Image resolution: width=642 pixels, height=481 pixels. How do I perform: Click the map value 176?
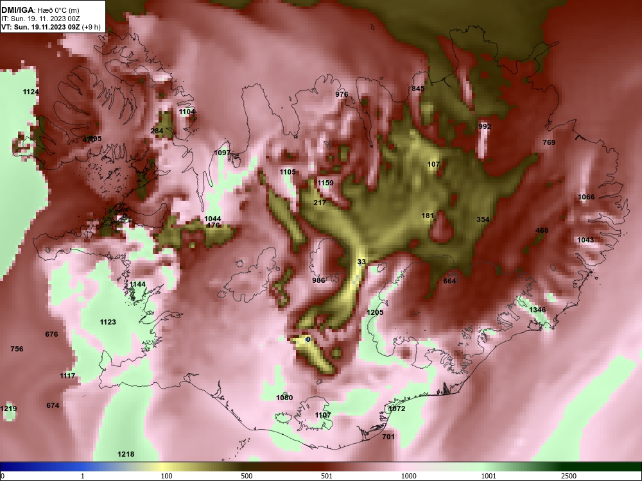click(x=214, y=225)
